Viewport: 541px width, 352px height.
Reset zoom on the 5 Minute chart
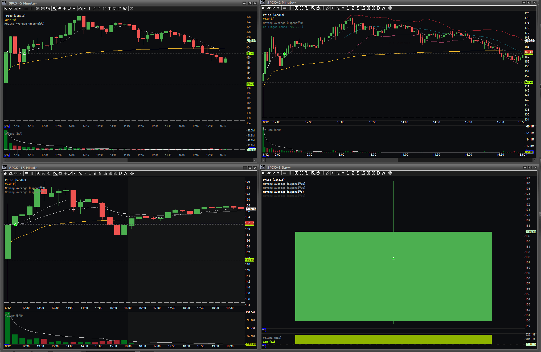pos(48,9)
